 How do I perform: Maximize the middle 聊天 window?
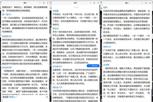point(94,3)
